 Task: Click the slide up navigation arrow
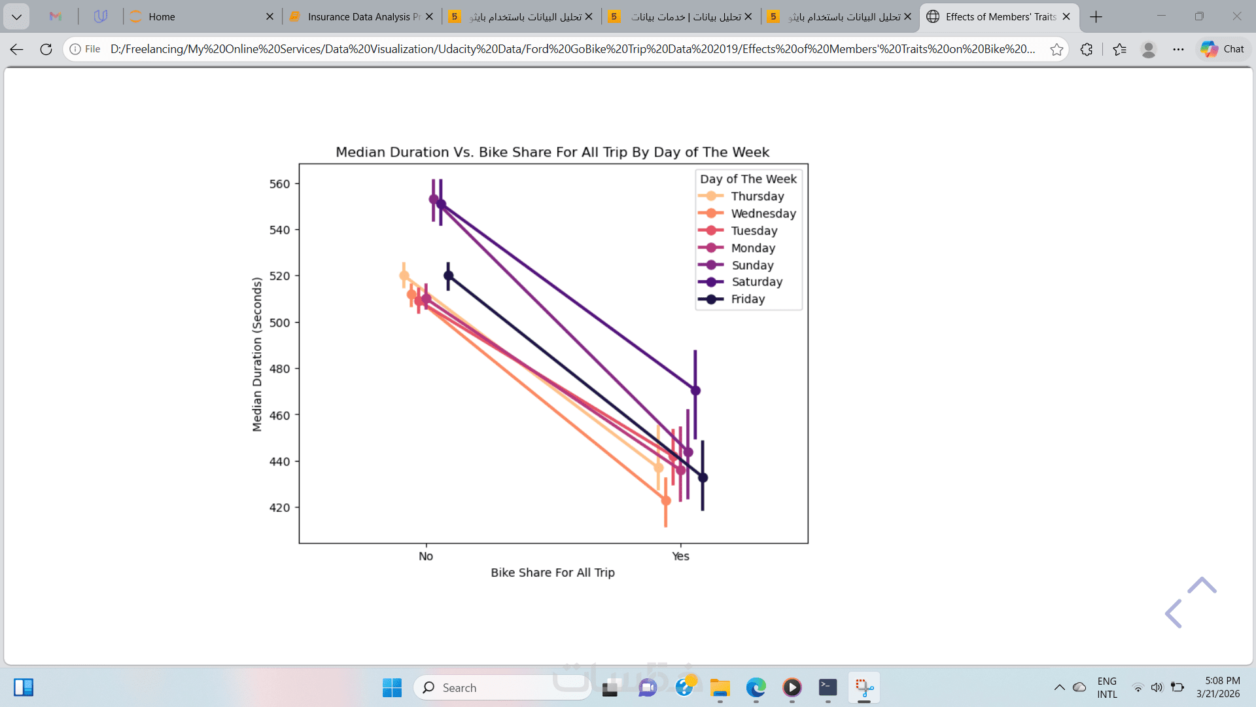coord(1202,585)
